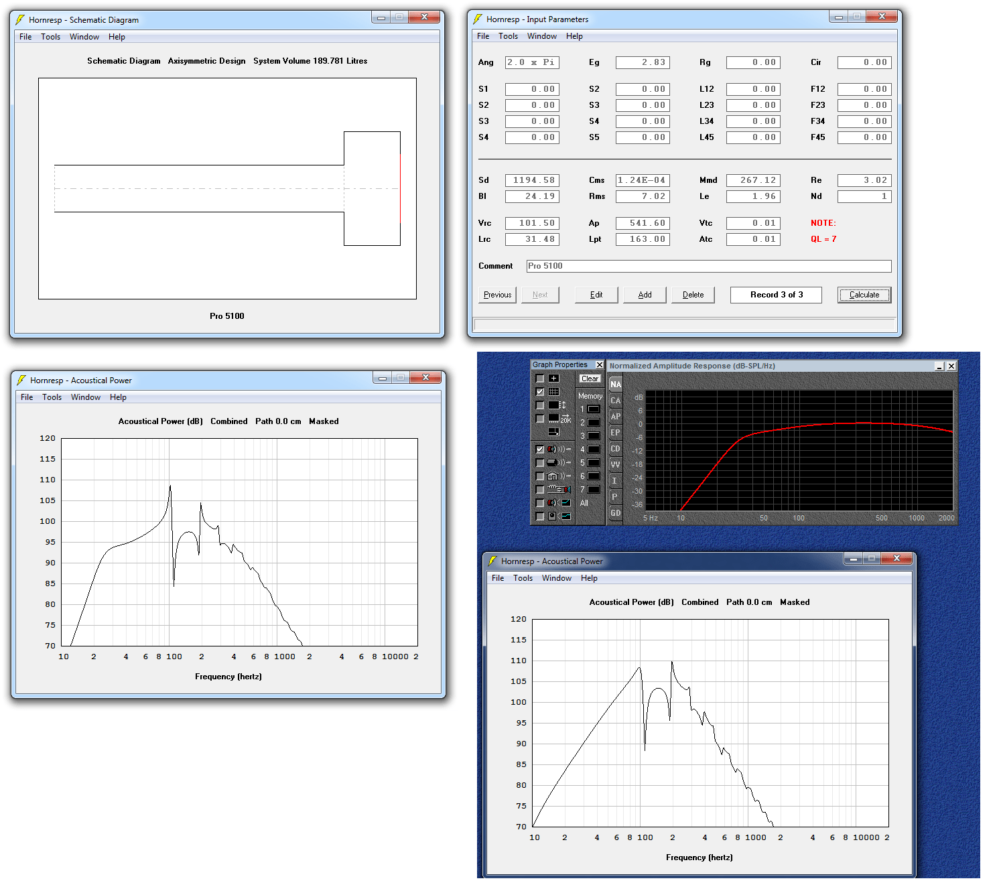Enable the speaker with response curve checkbox

[x=540, y=502]
